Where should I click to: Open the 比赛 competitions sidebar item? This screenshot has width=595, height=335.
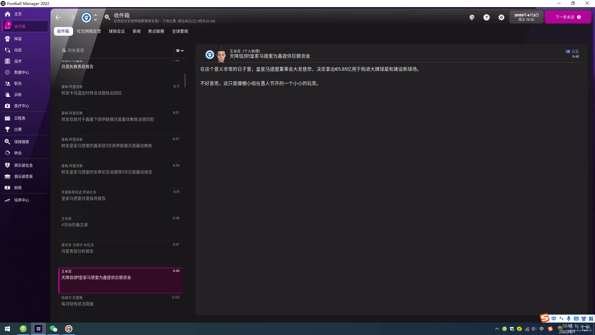(x=25, y=129)
